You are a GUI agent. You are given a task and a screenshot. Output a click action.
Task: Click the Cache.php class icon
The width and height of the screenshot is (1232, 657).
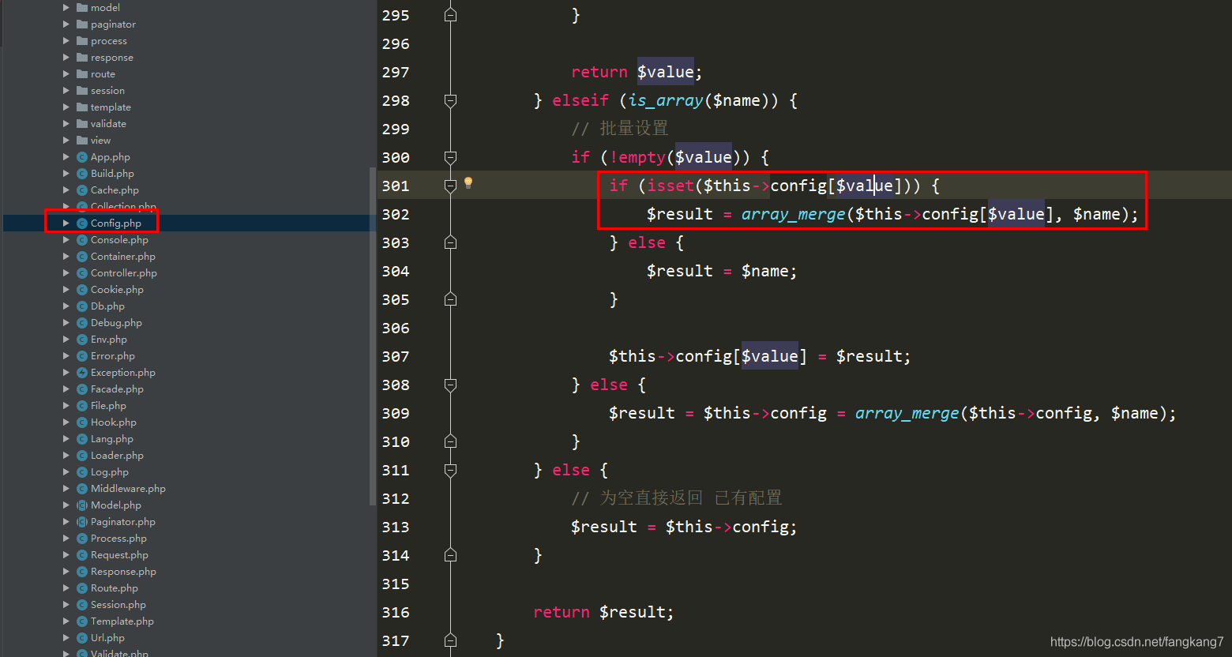pyautogui.click(x=82, y=190)
